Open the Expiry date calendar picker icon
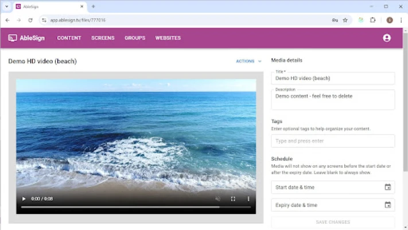 pyautogui.click(x=387, y=205)
